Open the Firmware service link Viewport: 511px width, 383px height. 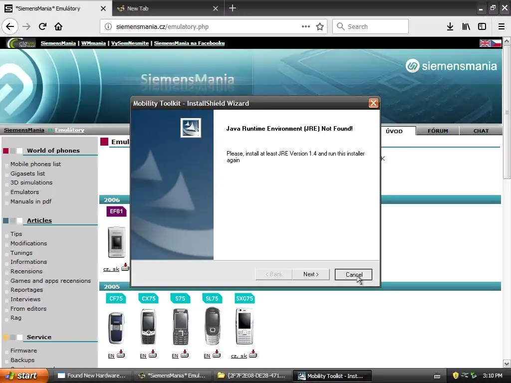tap(23, 351)
